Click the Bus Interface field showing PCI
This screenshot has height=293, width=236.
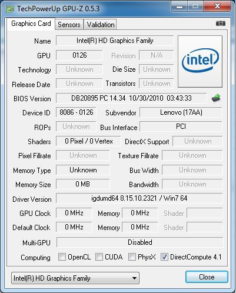[x=181, y=126]
